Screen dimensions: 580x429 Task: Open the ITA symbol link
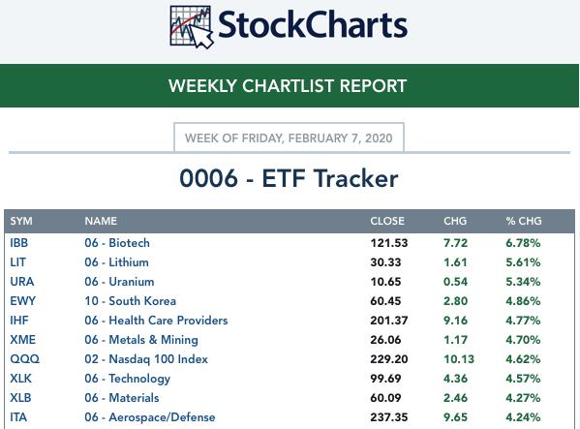(18, 417)
